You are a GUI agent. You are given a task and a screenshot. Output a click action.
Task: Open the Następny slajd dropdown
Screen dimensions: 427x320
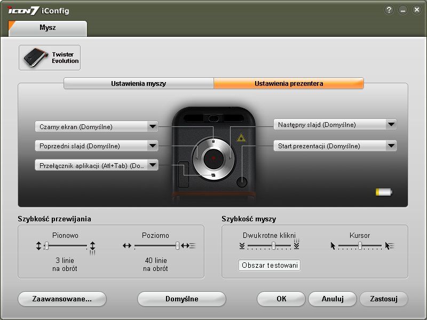coord(391,124)
